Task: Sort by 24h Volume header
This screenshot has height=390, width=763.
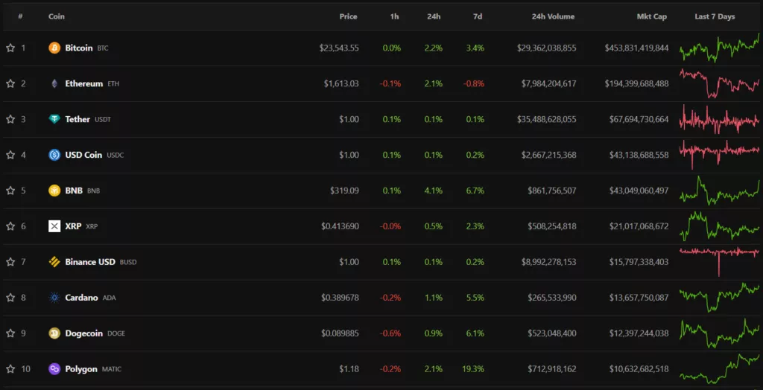Action: [x=554, y=16]
